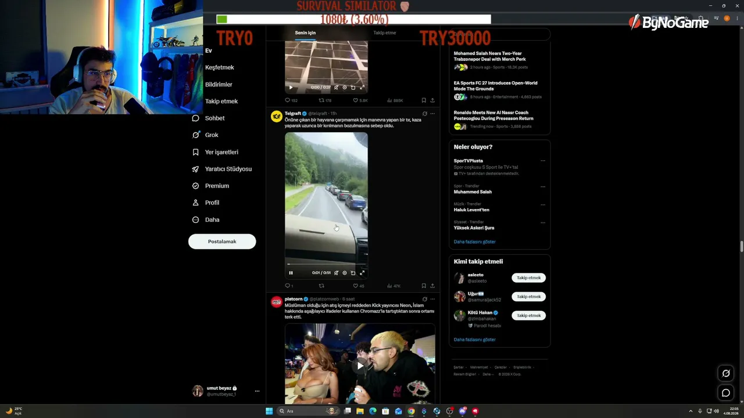Open Yaratıcı Stüdyosu from the sidebar

222,169
